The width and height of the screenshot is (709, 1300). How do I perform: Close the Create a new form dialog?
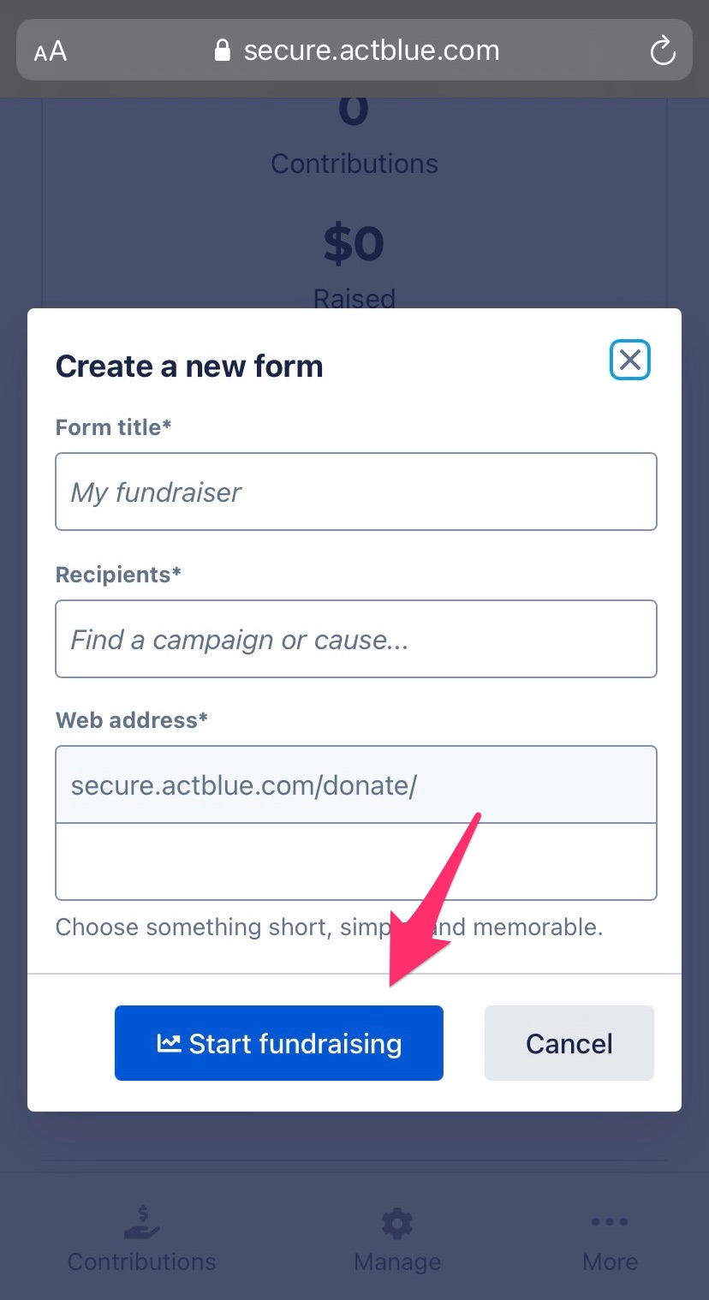630,360
